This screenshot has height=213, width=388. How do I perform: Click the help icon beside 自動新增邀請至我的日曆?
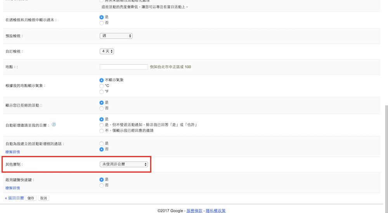tap(54, 125)
